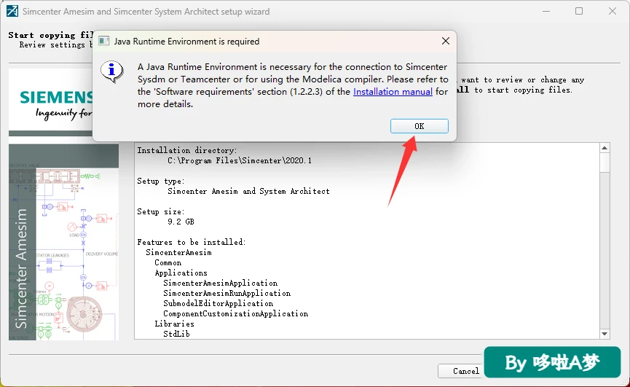Click the scrollbar thumb in settings list
The height and width of the screenshot is (387, 630).
tap(605, 163)
